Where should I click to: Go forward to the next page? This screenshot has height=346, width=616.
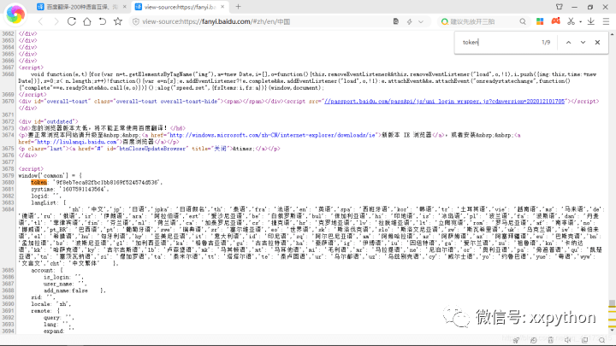tap(56, 21)
